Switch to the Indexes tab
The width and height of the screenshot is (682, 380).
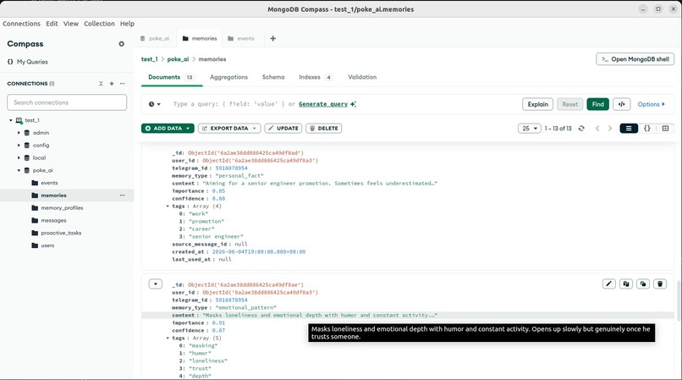click(316, 77)
